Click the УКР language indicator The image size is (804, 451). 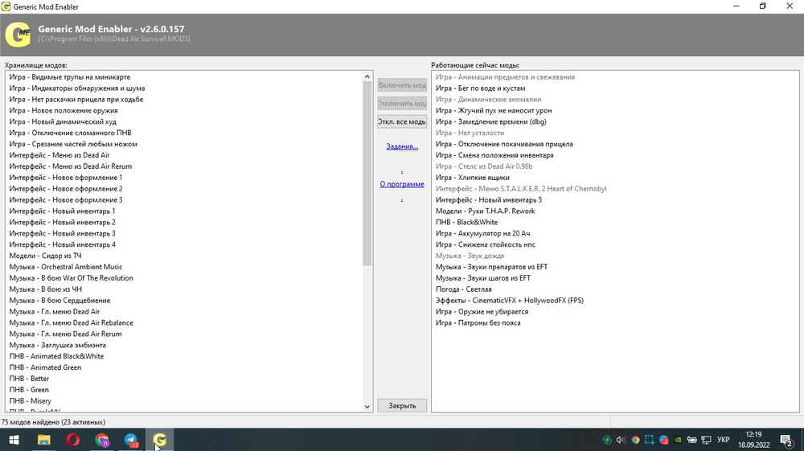pos(723,440)
